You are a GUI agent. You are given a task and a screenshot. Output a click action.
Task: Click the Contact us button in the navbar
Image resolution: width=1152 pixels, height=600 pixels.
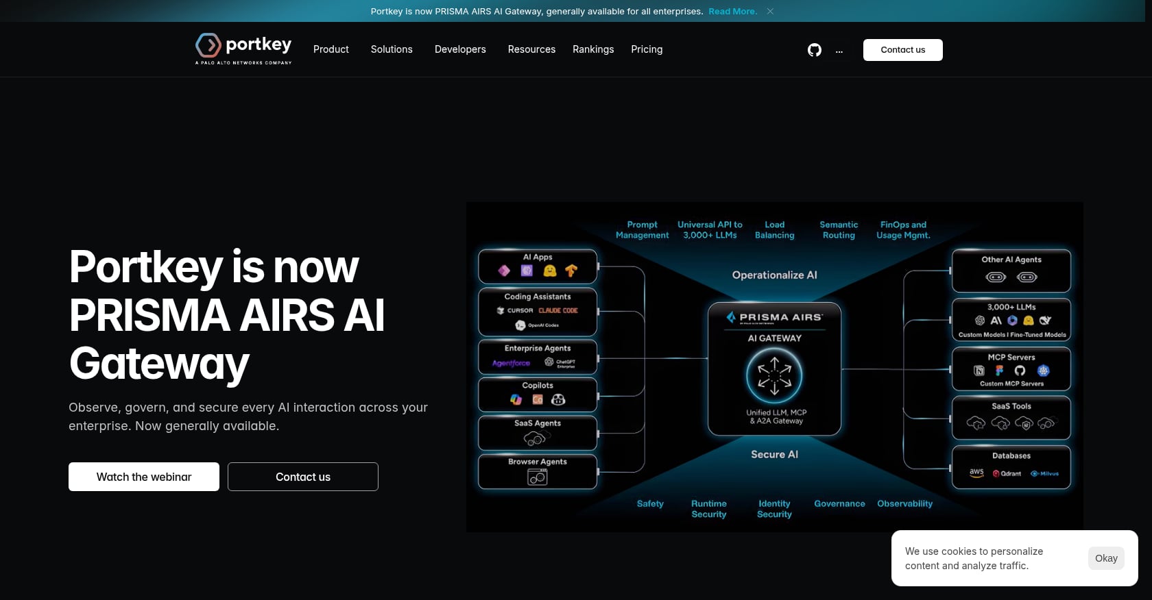click(x=903, y=50)
